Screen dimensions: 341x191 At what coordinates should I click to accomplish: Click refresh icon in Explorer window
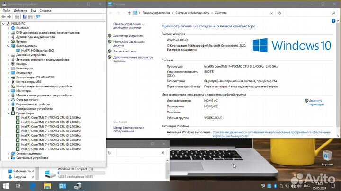click(109, 153)
